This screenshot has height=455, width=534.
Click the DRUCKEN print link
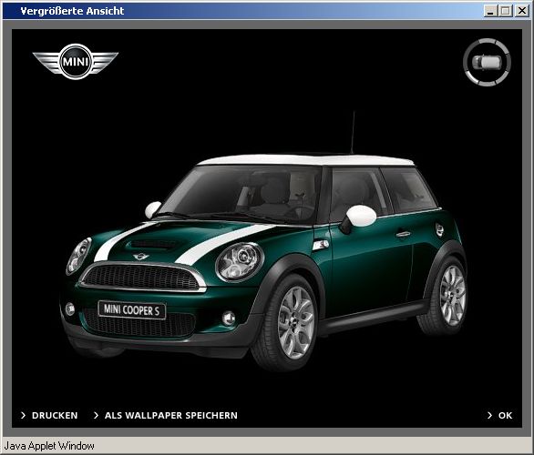49,415
